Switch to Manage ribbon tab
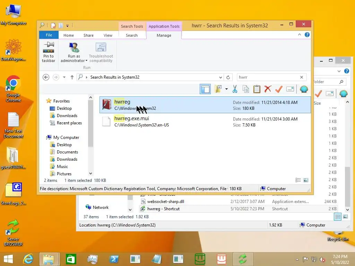 pos(164,35)
